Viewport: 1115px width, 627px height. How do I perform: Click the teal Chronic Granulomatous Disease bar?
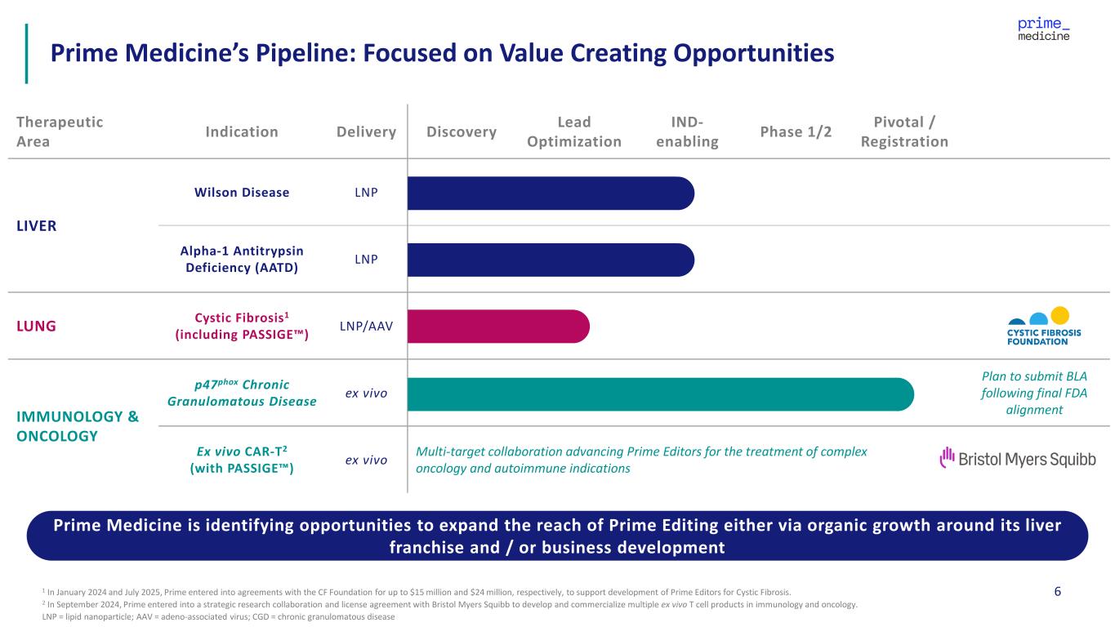(x=659, y=394)
